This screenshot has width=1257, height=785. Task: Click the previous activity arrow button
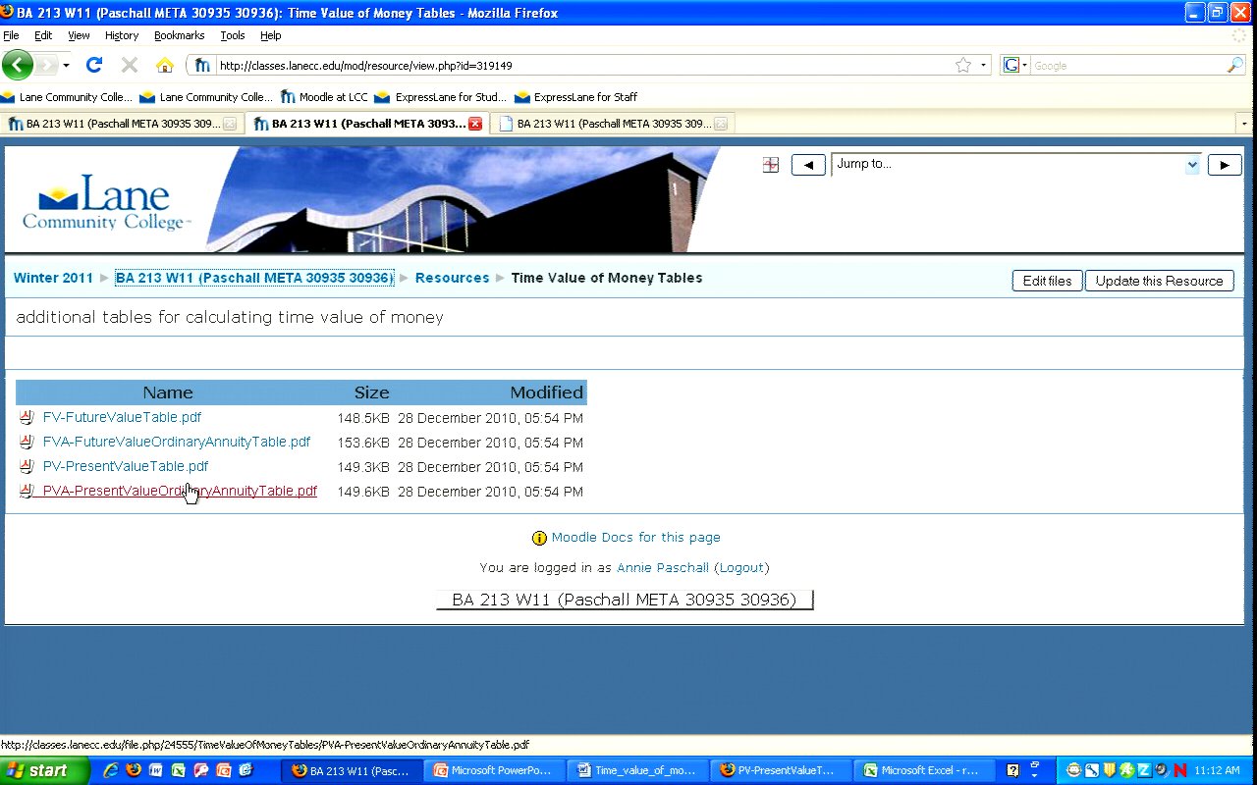[808, 165]
